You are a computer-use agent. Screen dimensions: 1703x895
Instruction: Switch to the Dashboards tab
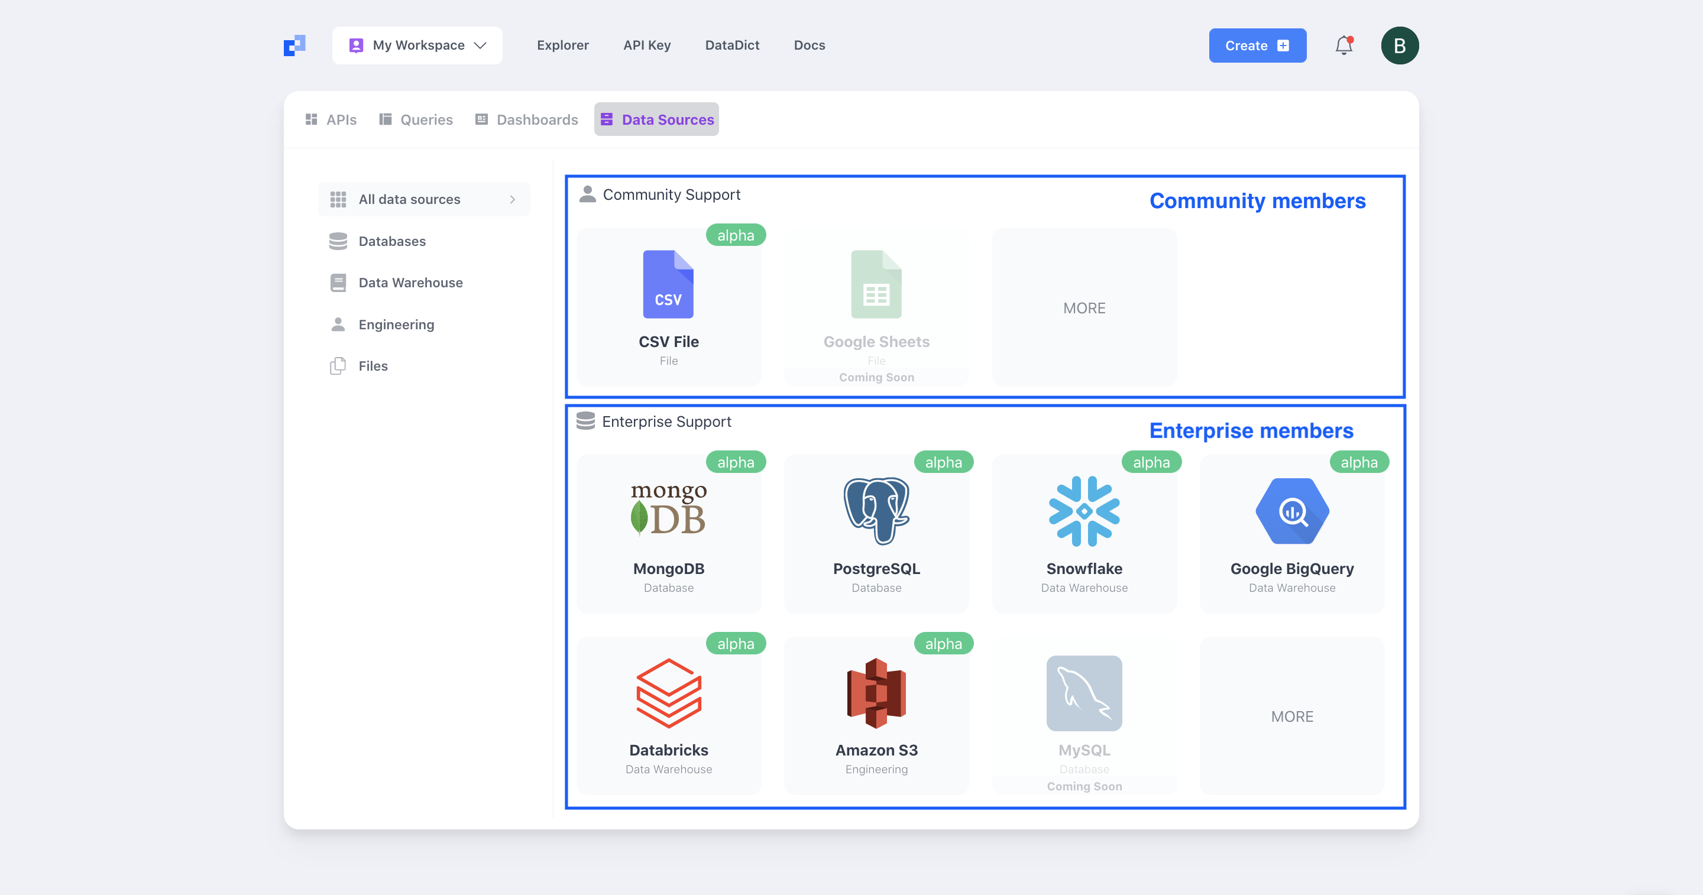(x=526, y=119)
